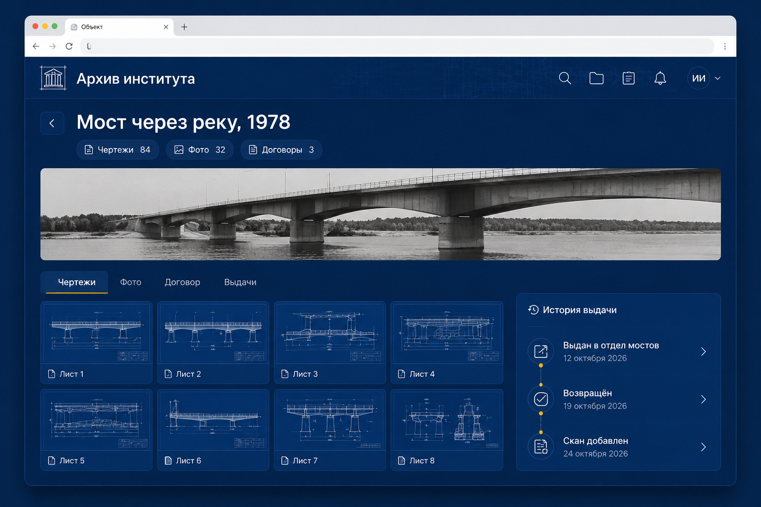Click browser back arrow
Screen dimensions: 761x507
point(36,46)
